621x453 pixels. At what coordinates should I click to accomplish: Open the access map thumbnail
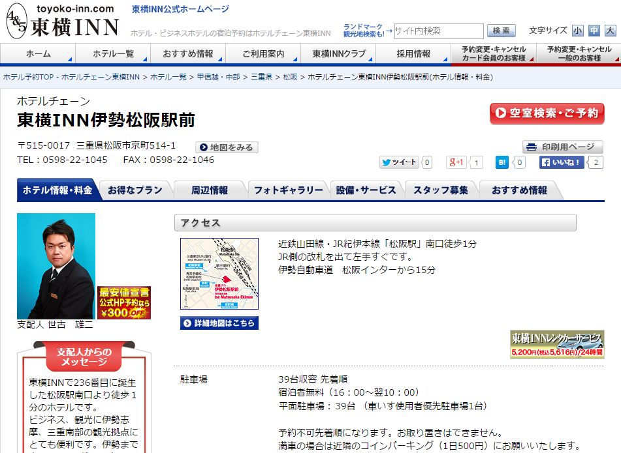pyautogui.click(x=219, y=274)
